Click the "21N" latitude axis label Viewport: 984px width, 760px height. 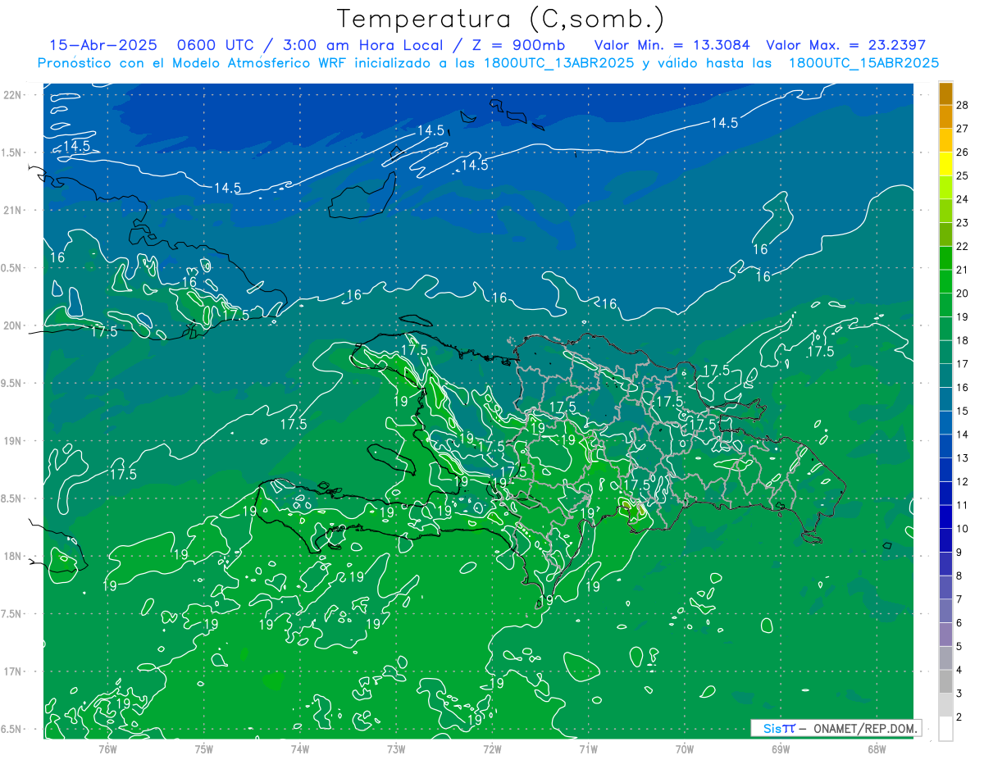pos(12,210)
